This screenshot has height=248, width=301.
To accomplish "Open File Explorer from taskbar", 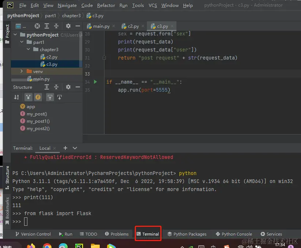I will [x=95, y=246].
